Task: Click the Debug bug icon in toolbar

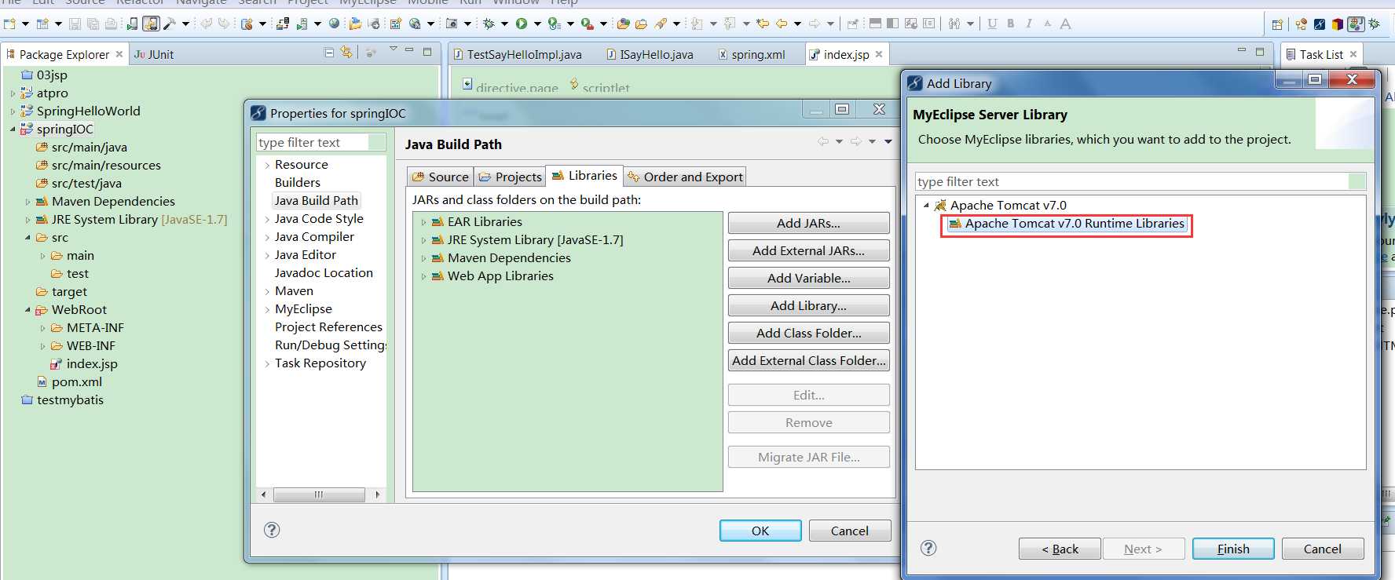Action: pos(489,24)
